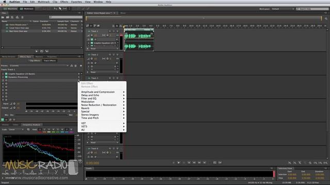Open the Workspace dropdown

click(283, 9)
